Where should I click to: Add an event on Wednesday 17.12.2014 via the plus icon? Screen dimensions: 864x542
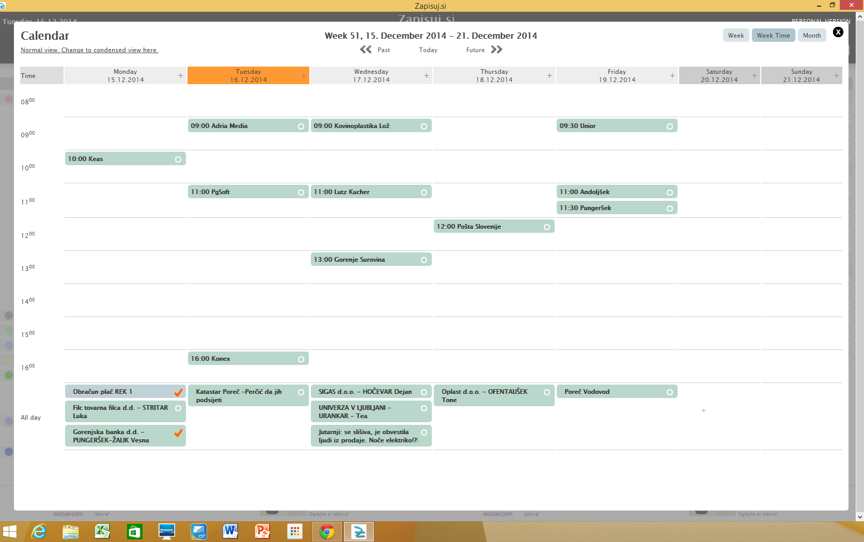[427, 75]
